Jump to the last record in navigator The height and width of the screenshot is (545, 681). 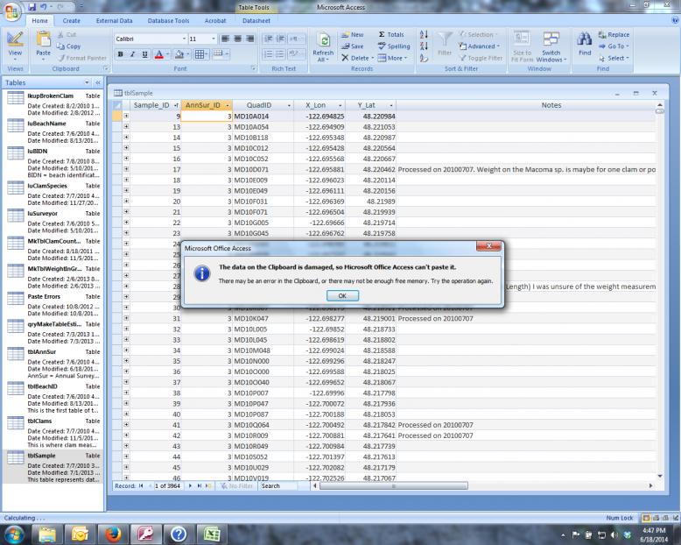200,486
